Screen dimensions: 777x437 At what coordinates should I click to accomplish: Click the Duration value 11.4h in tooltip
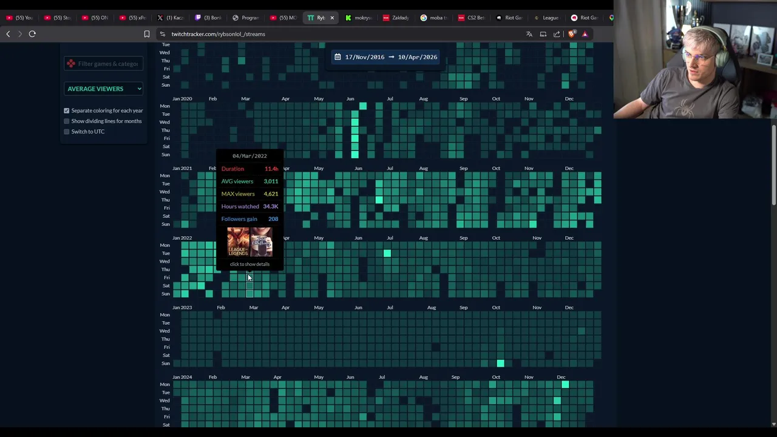coord(271,169)
